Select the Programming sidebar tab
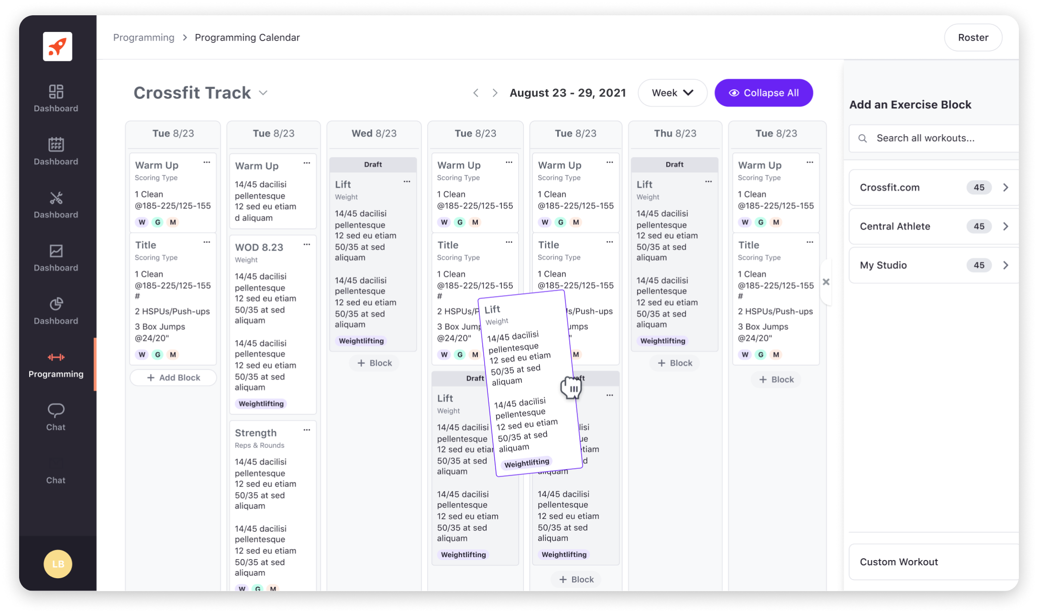Screen dimensions: 1038x614 pyautogui.click(x=56, y=365)
